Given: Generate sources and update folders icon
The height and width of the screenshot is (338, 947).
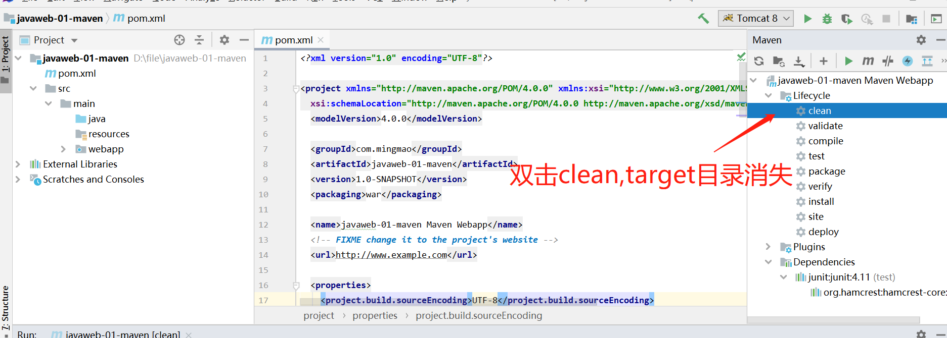Looking at the screenshot, I should [779, 61].
